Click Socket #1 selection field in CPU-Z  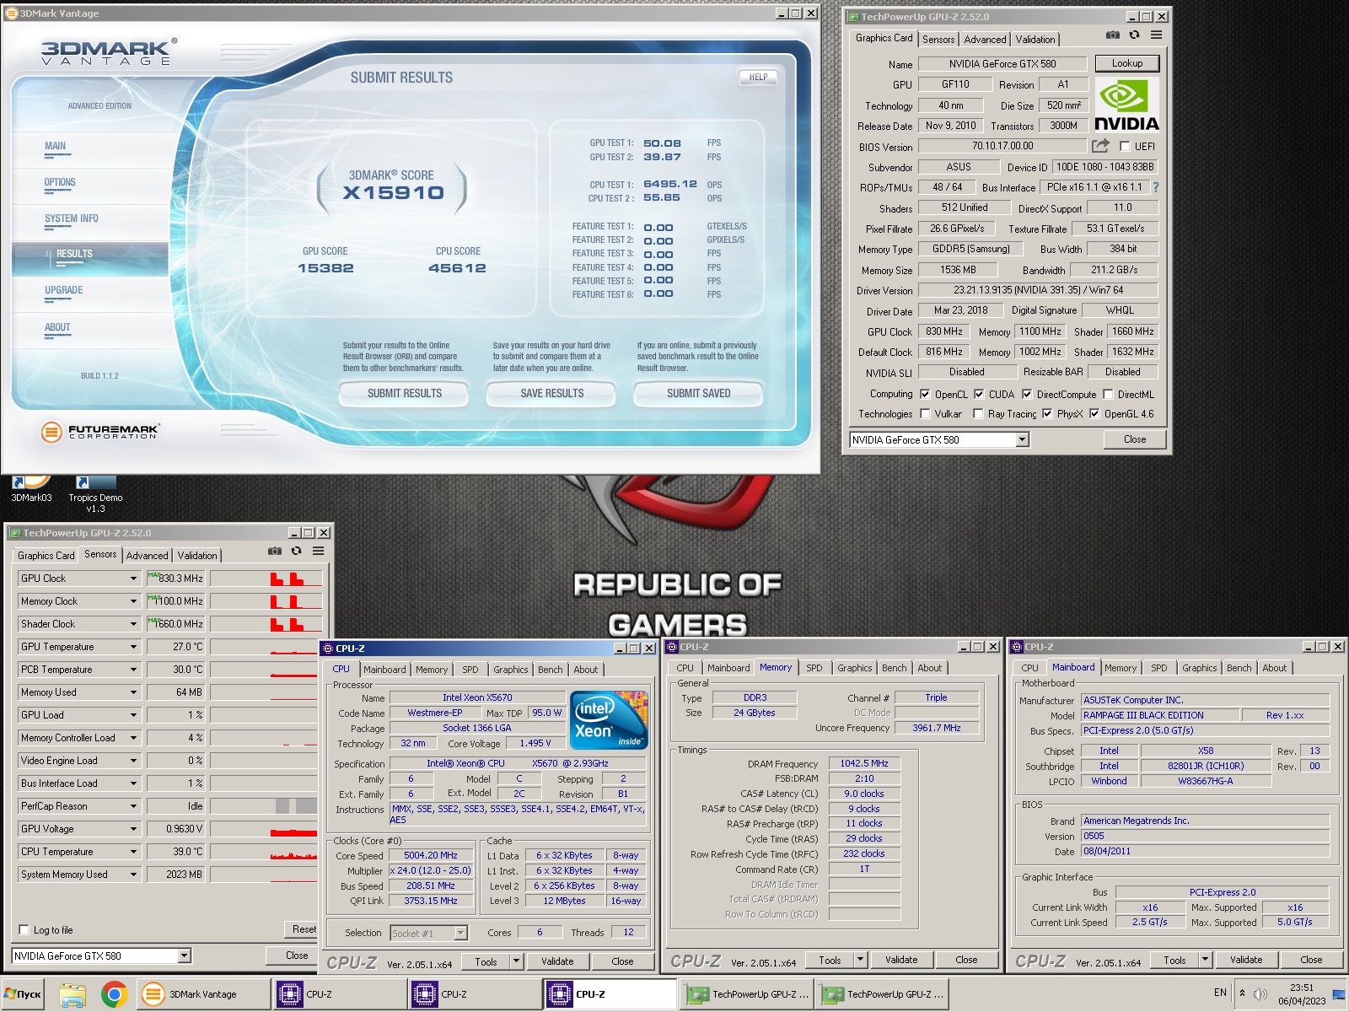[428, 933]
